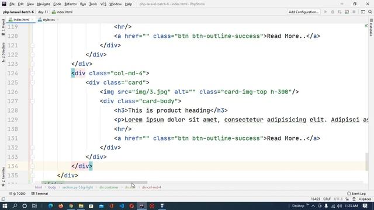Open the project structure window icon

point(363,12)
